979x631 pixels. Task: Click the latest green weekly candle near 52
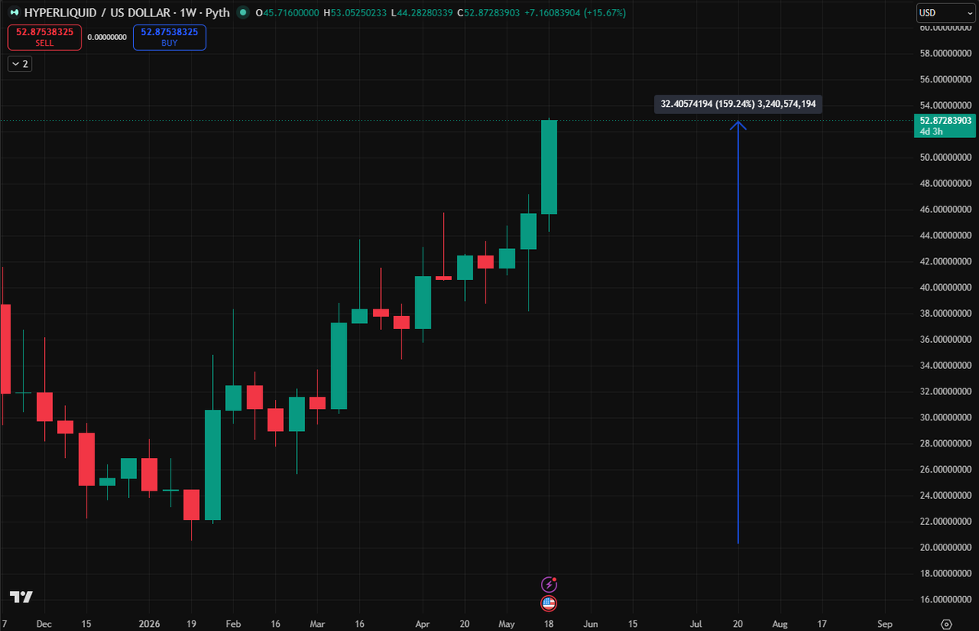click(549, 167)
